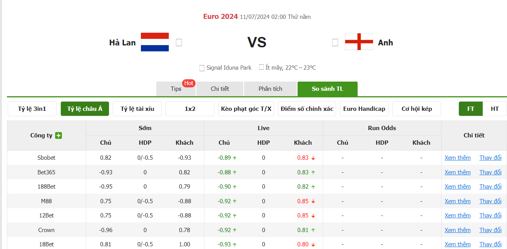Click the Netherlands flag icon

[x=155, y=42]
